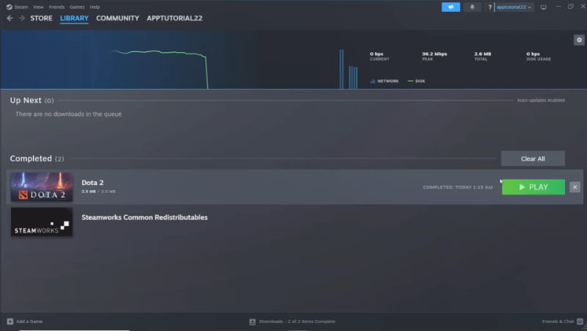Click the 36.2 Mbps PEAK stat
This screenshot has width=587, height=331.
(x=434, y=57)
